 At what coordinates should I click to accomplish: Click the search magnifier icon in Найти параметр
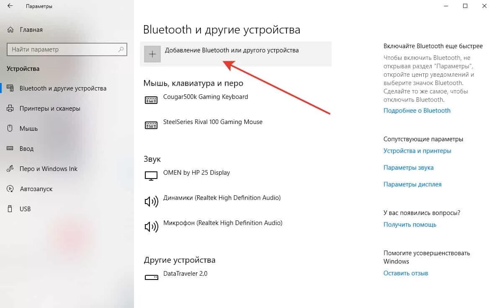tap(121, 49)
